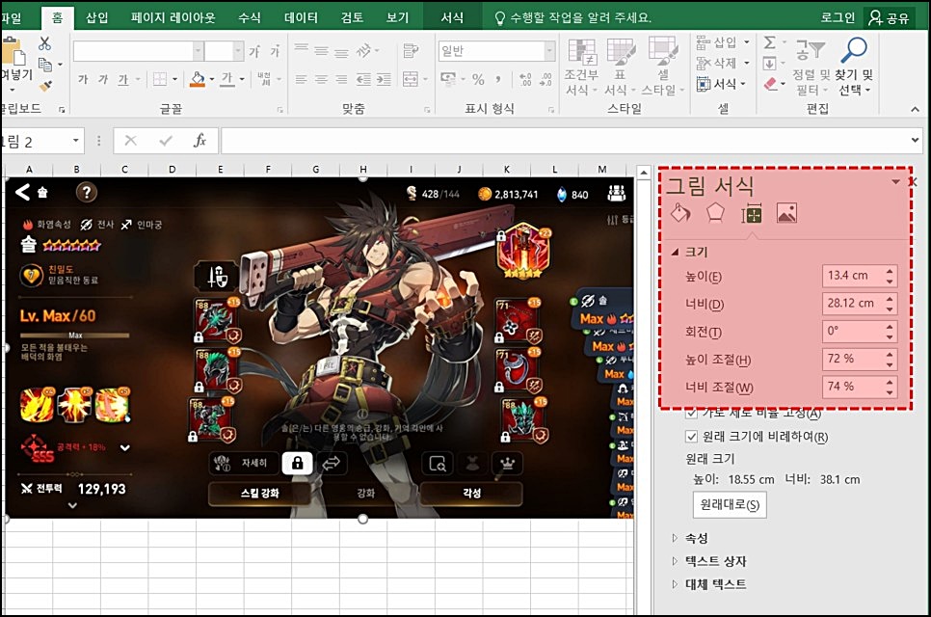Open the font name dropdown
The height and width of the screenshot is (617, 931).
(198, 51)
